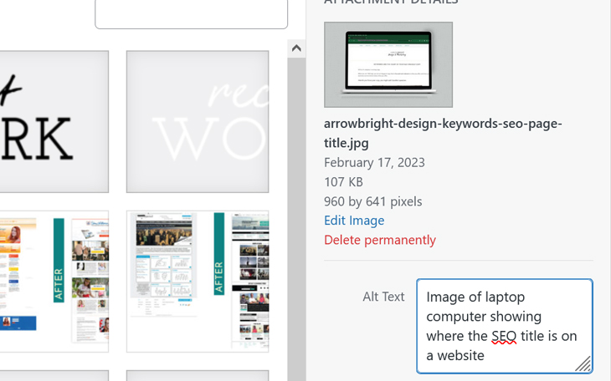The width and height of the screenshot is (611, 381).
Task: Click the scrollbar up arrow
Action: 296,48
